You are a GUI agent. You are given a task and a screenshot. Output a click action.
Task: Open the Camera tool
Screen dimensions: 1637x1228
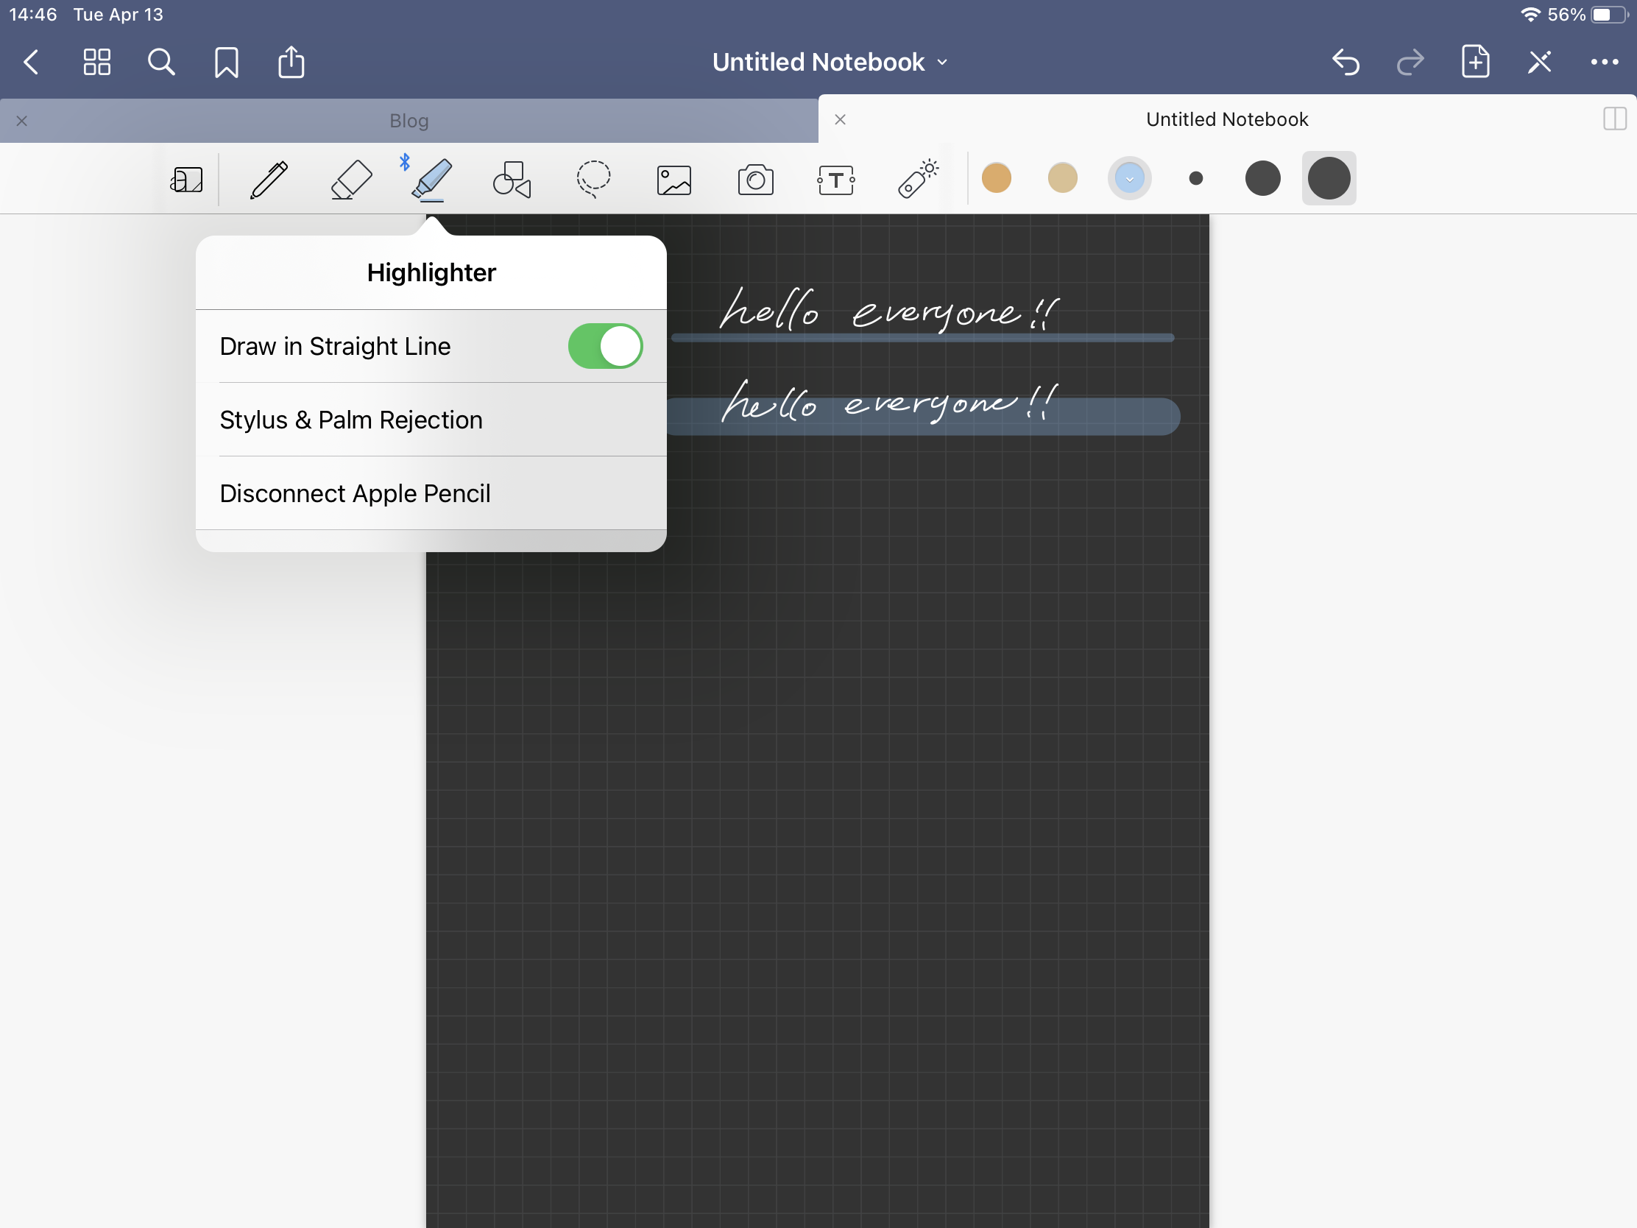click(x=756, y=180)
